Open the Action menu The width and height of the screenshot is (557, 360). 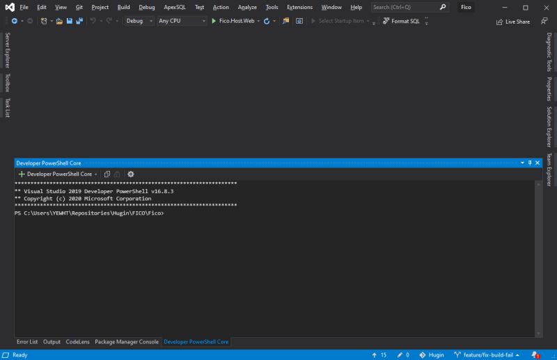point(221,7)
